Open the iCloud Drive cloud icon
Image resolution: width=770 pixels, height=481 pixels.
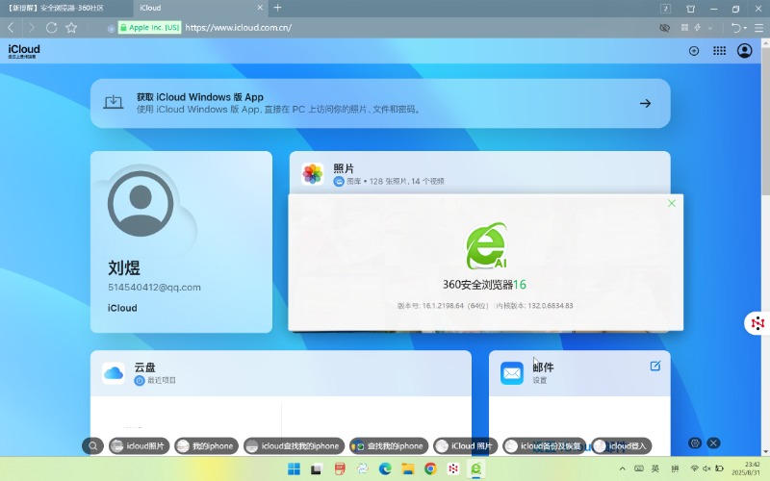tap(114, 372)
